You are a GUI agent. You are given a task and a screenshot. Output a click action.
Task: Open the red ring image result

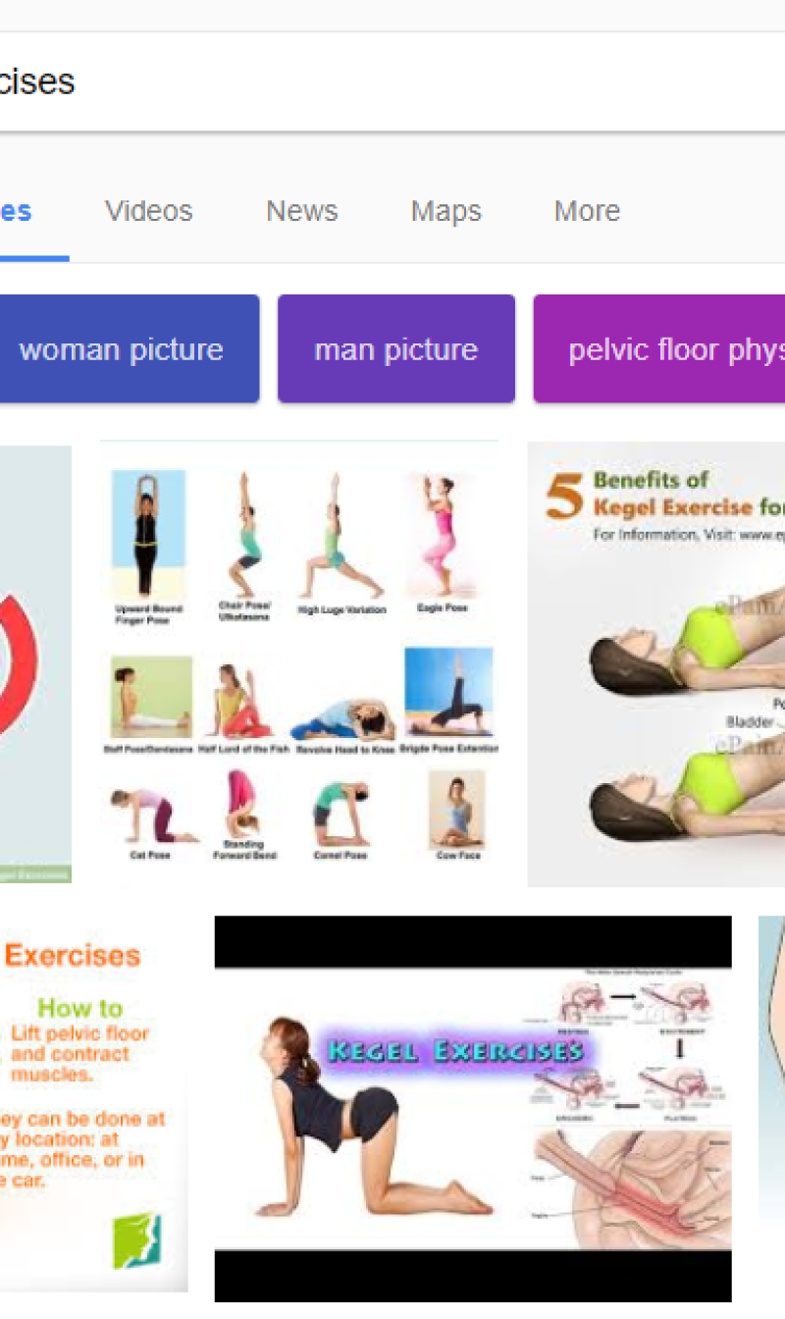pos(35,664)
